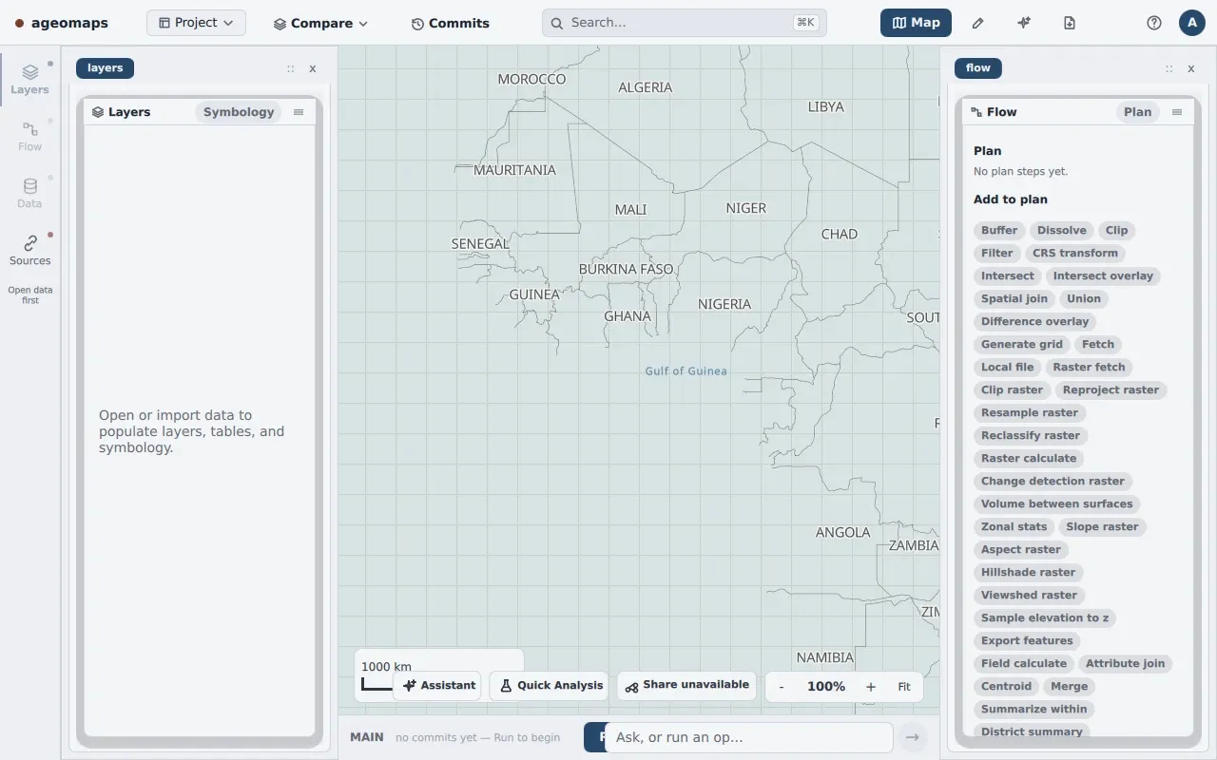Add Zonal stats to plan
The image size is (1217, 760).
1014,527
